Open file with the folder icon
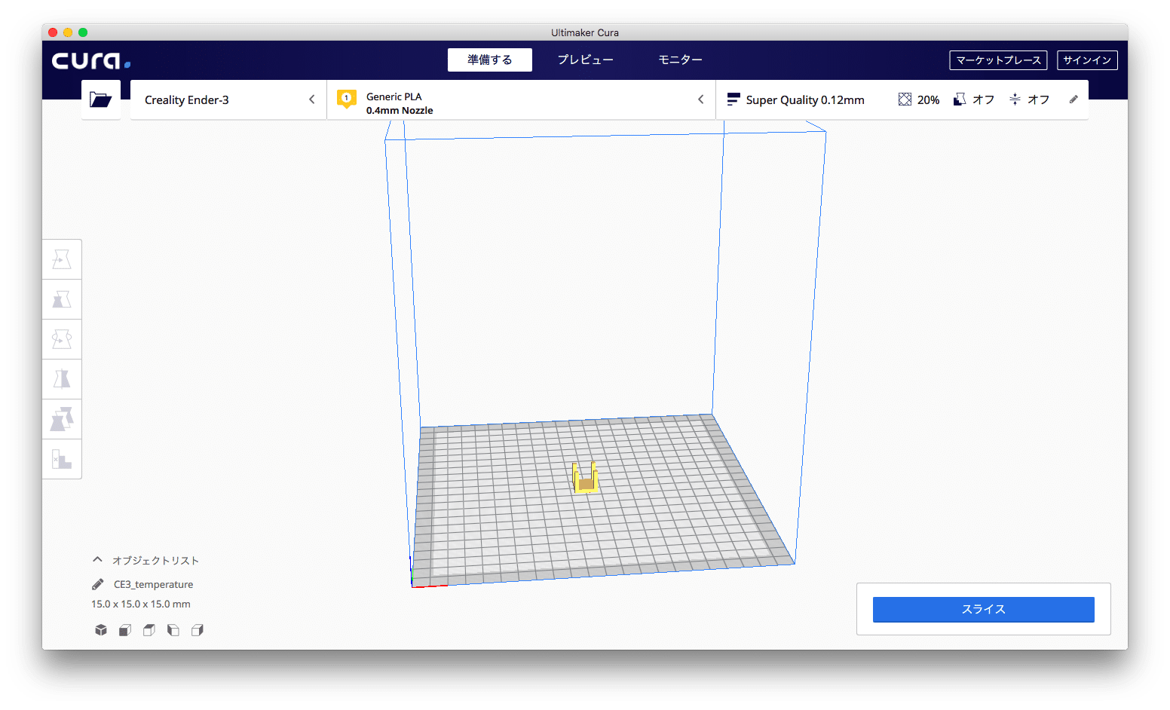This screenshot has width=1170, height=710. click(x=101, y=99)
